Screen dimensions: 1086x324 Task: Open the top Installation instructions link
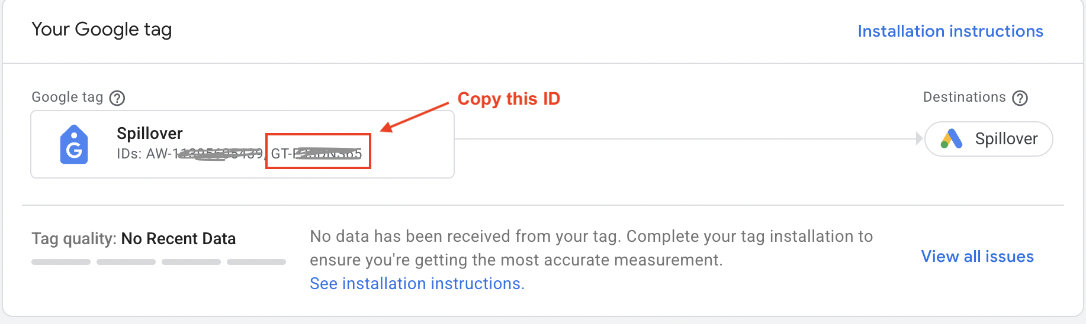tap(950, 31)
